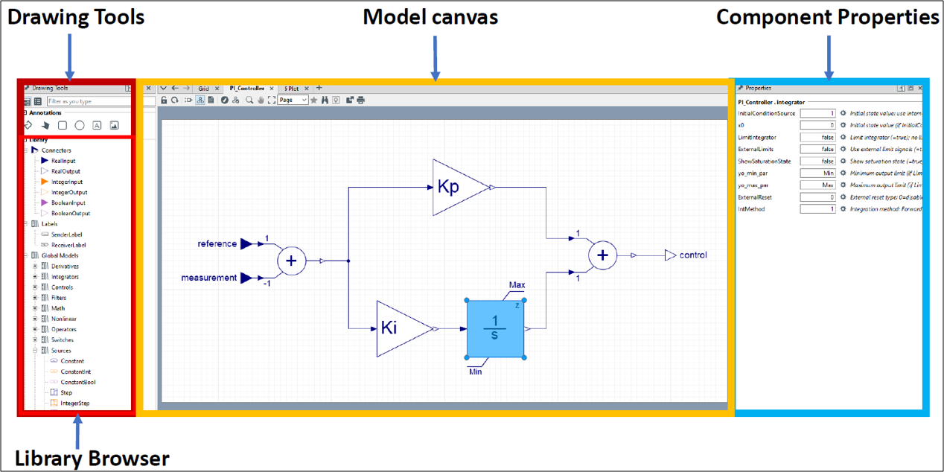Expand the Integrators library folder
Image resolution: width=944 pixels, height=472 pixels.
[35, 277]
